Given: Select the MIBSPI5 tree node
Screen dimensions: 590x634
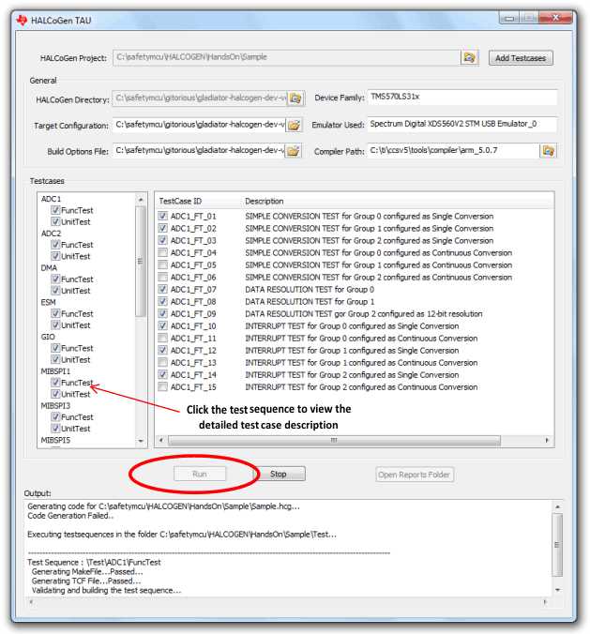Looking at the screenshot, I should click(55, 440).
